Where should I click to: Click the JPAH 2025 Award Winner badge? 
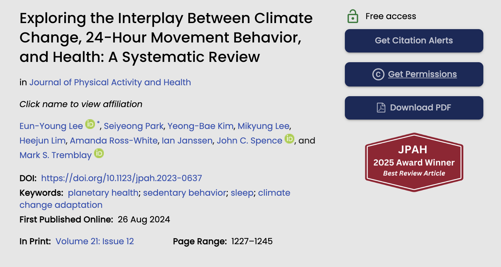(414, 162)
